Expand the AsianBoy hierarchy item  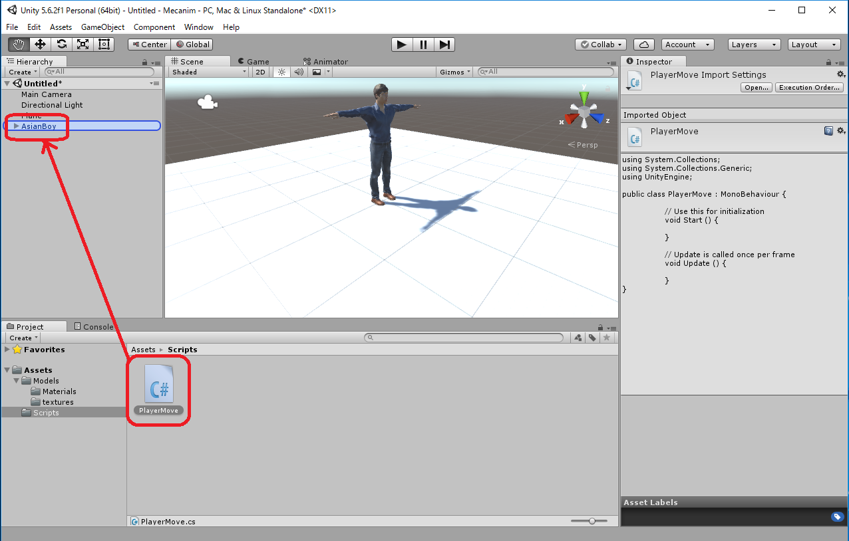(17, 126)
